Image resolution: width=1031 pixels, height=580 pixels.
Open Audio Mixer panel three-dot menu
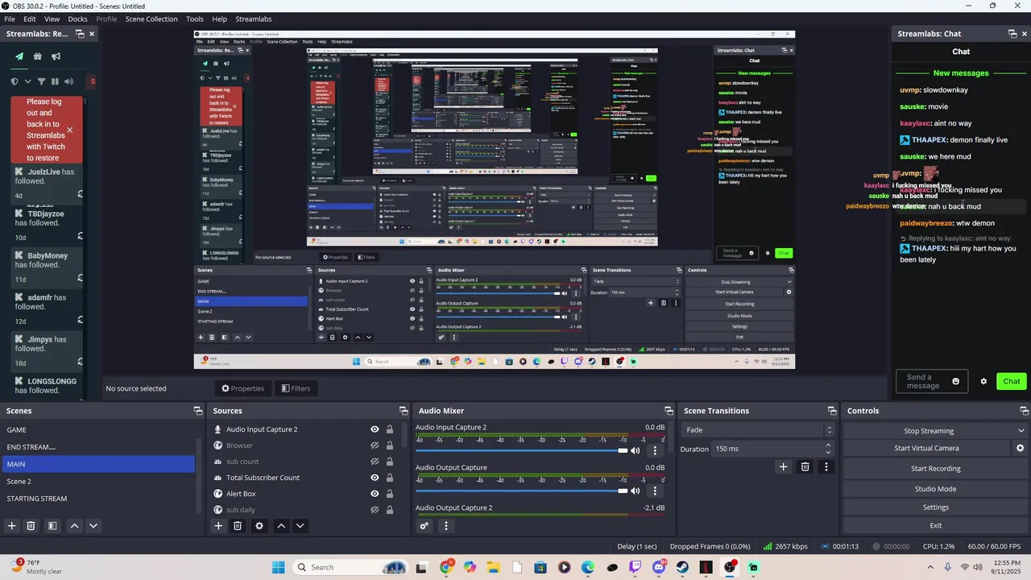445,526
